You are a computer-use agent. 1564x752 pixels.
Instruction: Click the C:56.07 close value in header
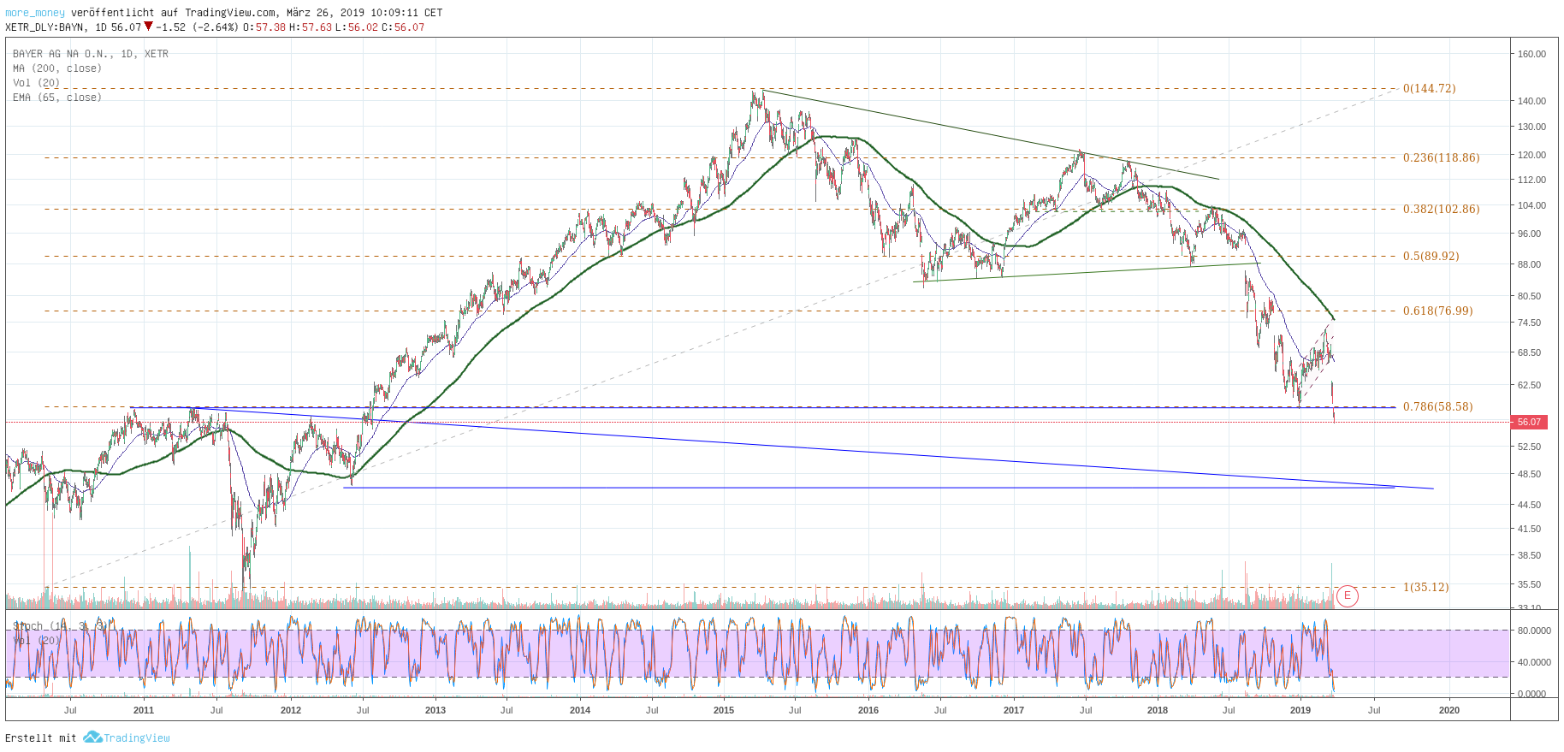(x=402, y=27)
